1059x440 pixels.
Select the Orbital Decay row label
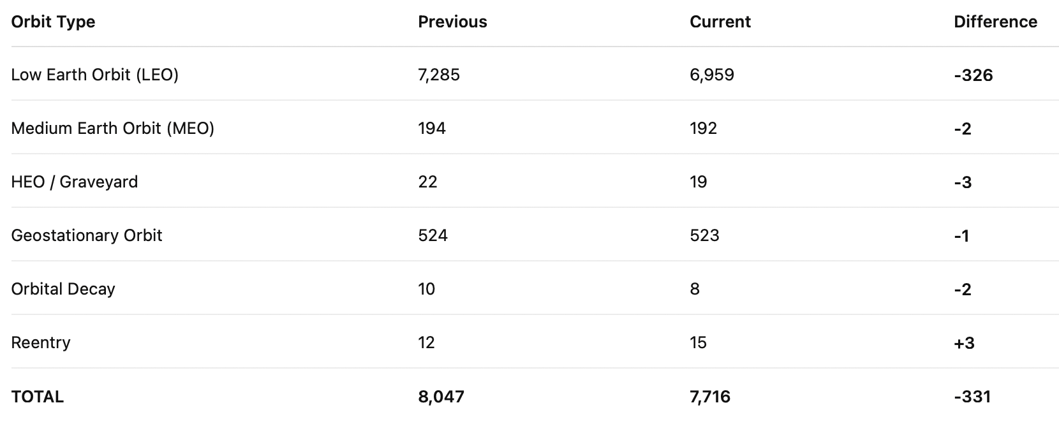(x=63, y=289)
